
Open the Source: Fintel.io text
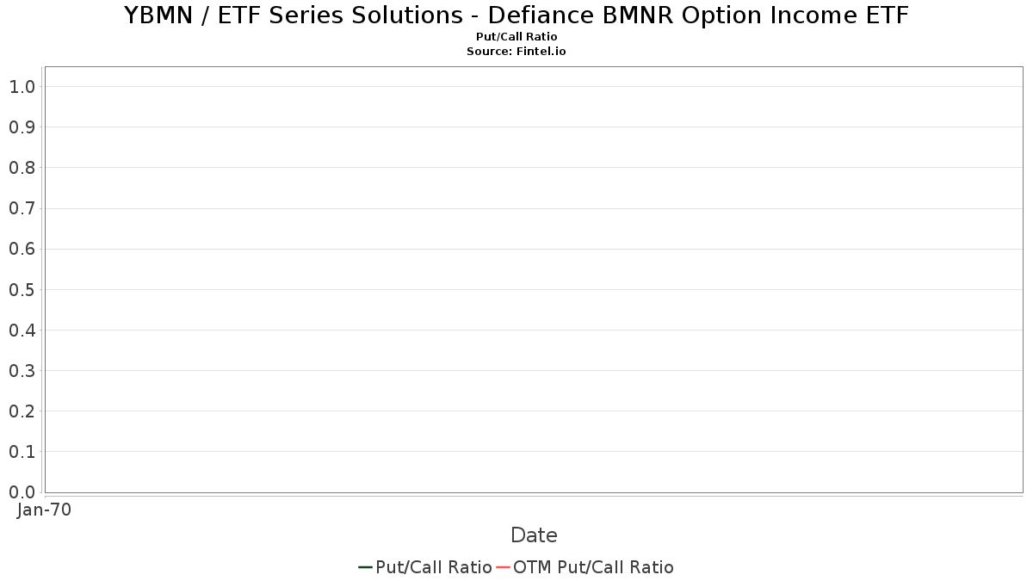[516, 52]
